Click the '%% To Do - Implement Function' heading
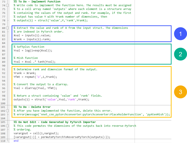Image resolution: width=187 pixels, height=143 pixels. coord(37,2)
